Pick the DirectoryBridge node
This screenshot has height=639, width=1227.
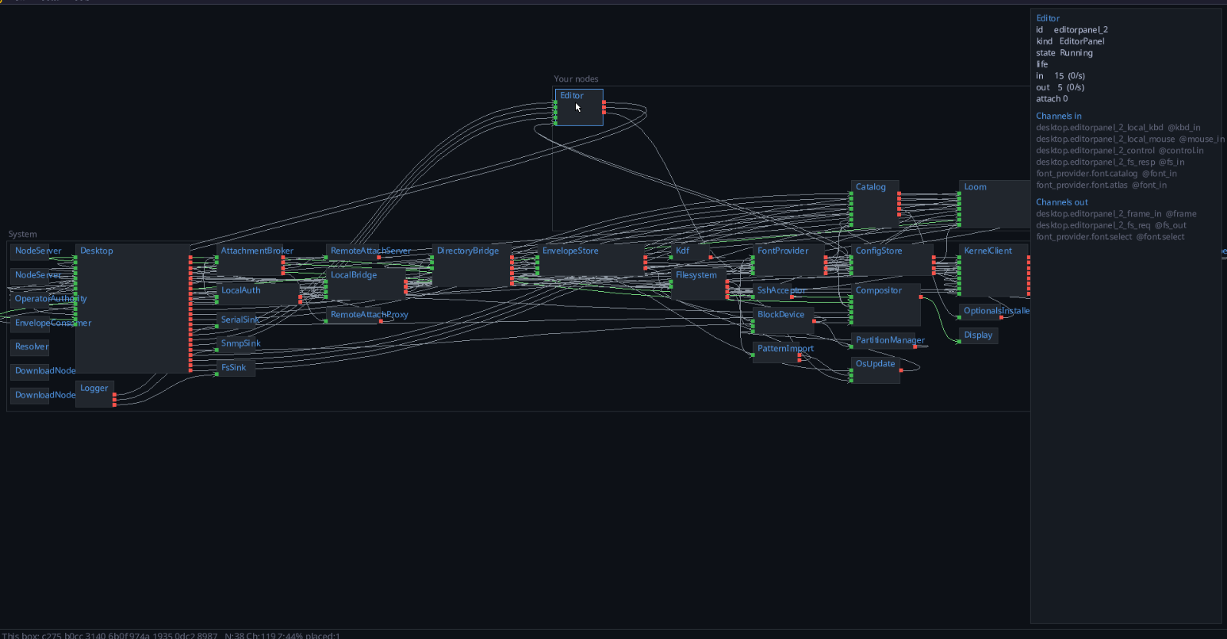[472, 266]
